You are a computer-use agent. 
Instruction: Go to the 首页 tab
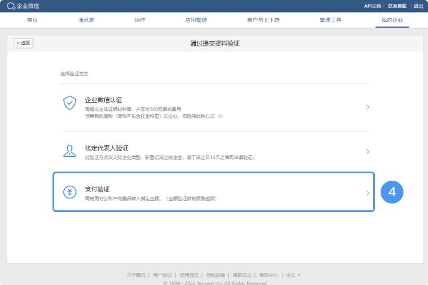[33, 20]
